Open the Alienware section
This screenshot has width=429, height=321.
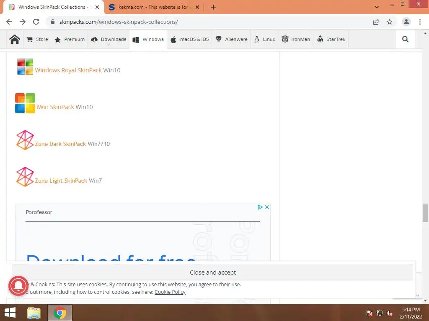(231, 39)
